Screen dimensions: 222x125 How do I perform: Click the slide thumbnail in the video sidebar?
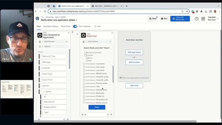coord(17,89)
